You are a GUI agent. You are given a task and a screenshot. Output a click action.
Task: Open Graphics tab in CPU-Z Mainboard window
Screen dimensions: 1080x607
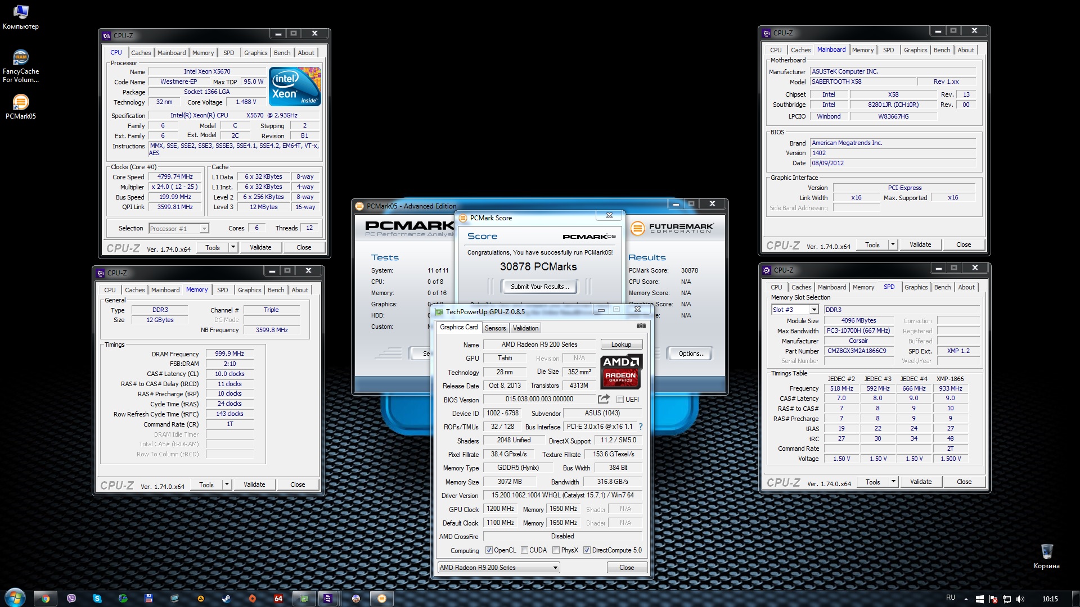tap(916, 50)
